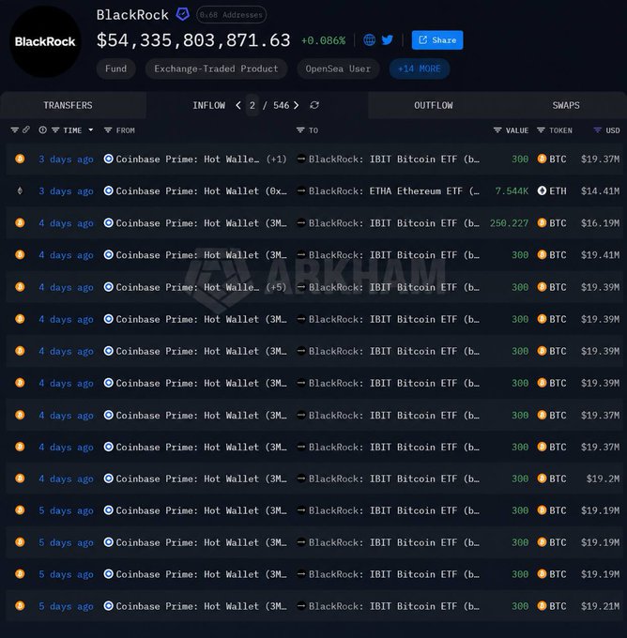Click the $16.19M USD amount
Screen dimensions: 627x638
(600, 223)
